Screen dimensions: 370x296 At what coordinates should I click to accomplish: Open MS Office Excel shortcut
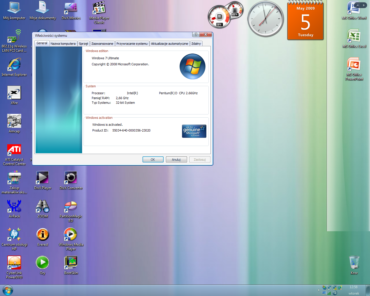click(x=354, y=39)
